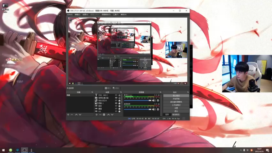The image size is (272, 153).
Task: Open the 视图(V) menu
Action: coord(85,15)
